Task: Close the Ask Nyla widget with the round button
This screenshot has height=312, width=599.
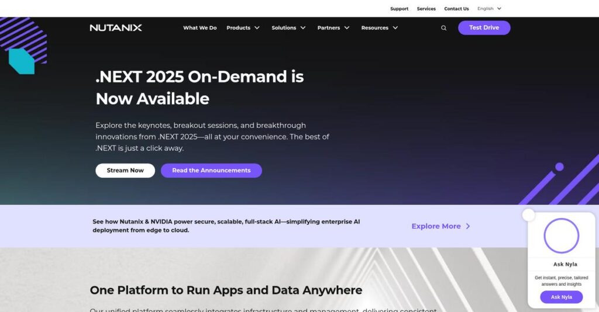Action: (x=529, y=215)
